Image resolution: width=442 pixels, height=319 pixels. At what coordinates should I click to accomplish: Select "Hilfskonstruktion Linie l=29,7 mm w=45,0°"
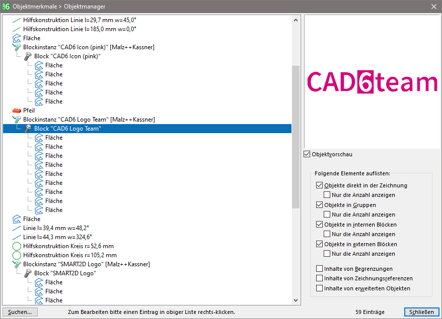tap(80, 20)
